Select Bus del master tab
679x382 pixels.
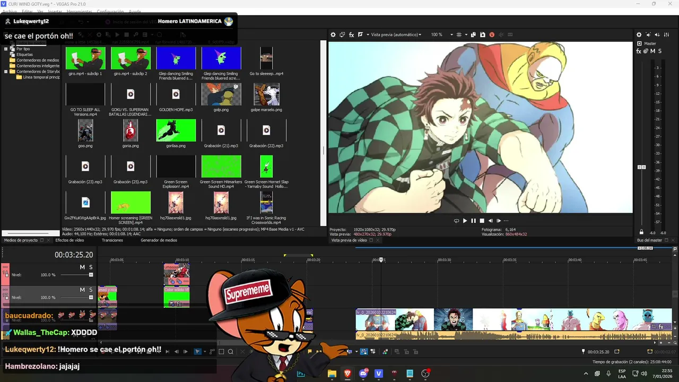(649, 240)
